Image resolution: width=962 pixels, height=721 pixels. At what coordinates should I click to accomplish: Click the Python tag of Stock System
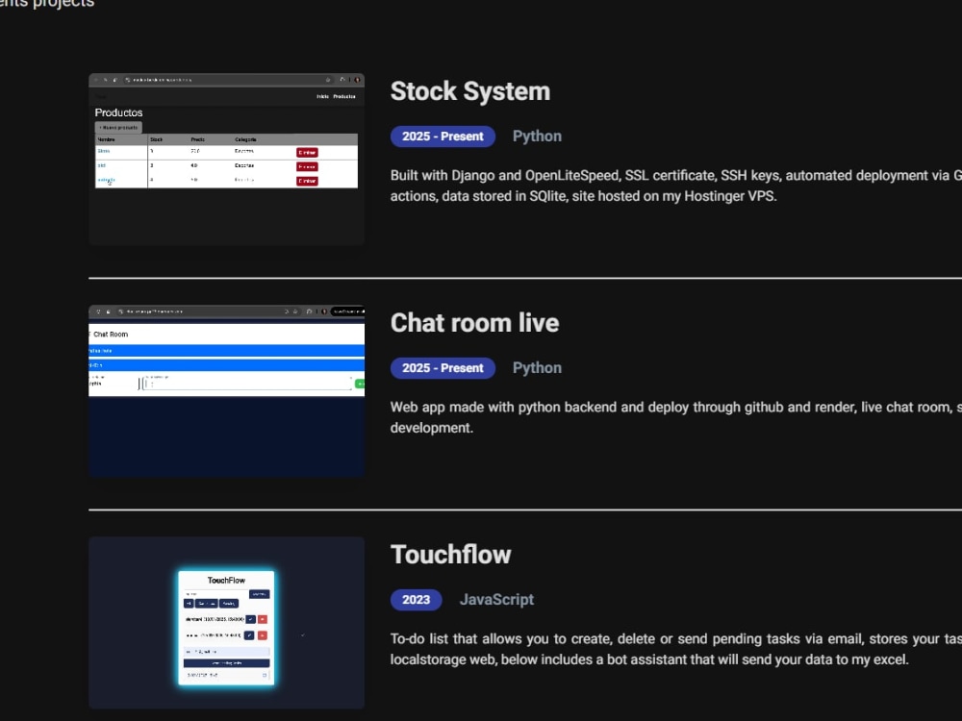pyautogui.click(x=537, y=137)
